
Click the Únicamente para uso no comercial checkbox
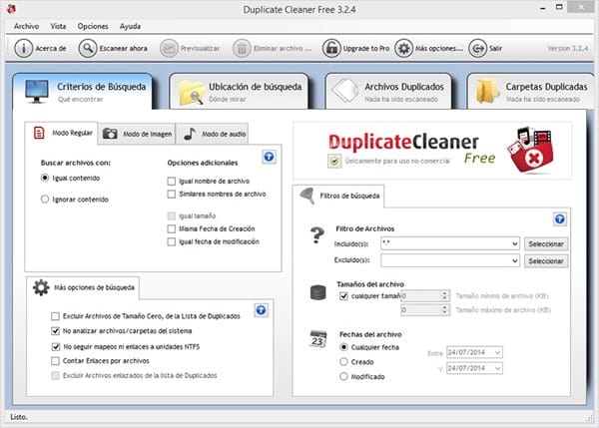coord(334,161)
